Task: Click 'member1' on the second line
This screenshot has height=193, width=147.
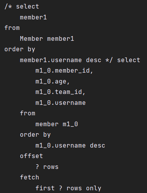Action: pyautogui.click(x=33, y=17)
